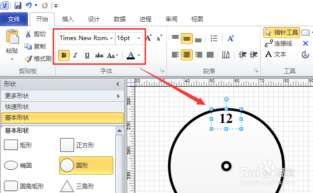
Task: Open the font name dropdown arrow
Action: (x=112, y=38)
